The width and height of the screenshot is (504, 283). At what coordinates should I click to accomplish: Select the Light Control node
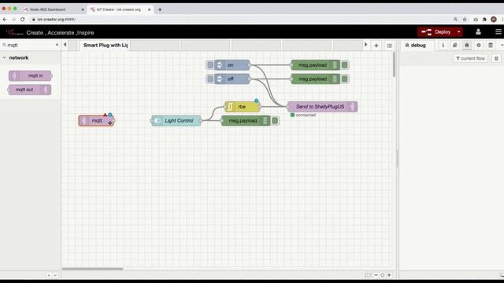point(176,120)
